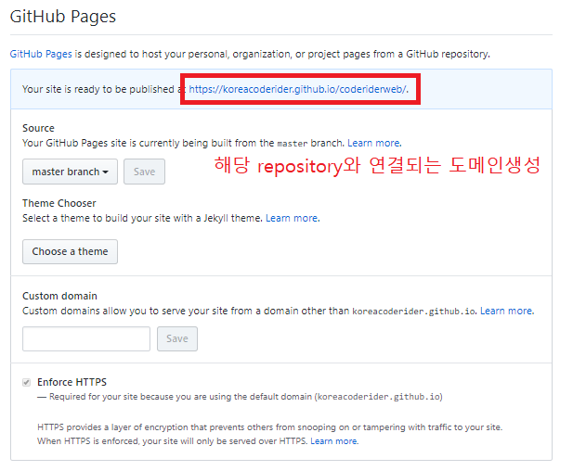Click the GitHub Pages page heading

pos(63,17)
